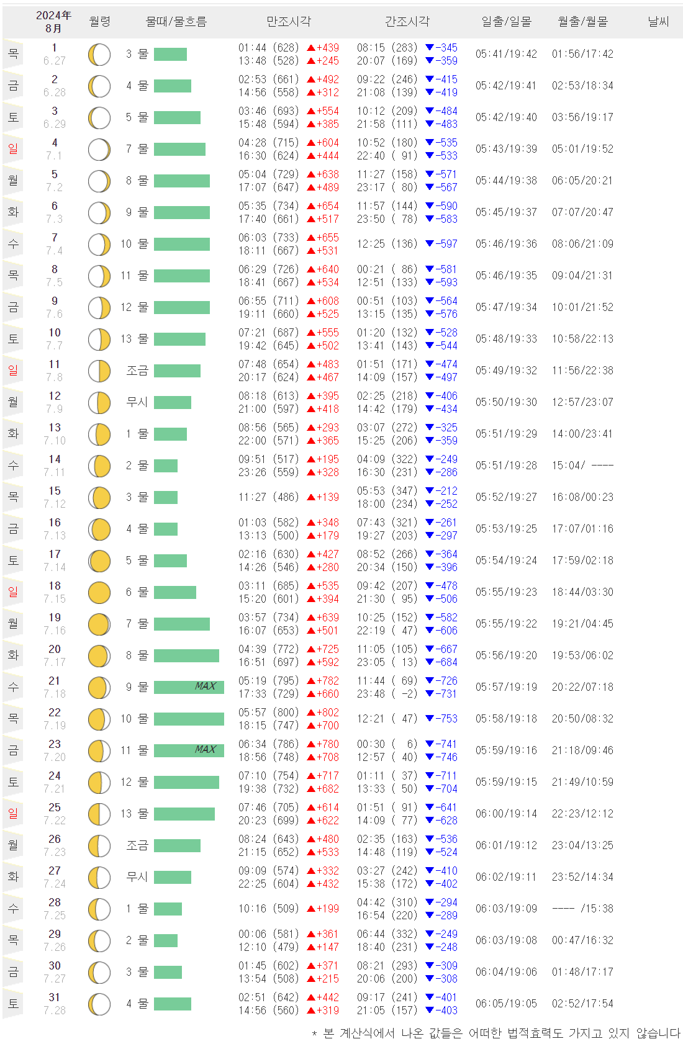Screen dimensions: 683x1044
Task: Click the half-moon icon for August 11
Action: pyautogui.click(x=99, y=371)
